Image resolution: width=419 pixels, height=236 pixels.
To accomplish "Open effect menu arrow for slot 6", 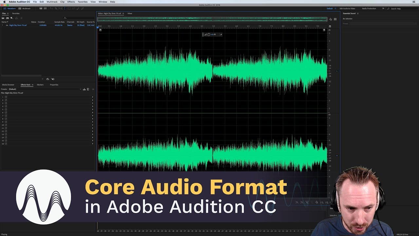I will click(x=93, y=112).
